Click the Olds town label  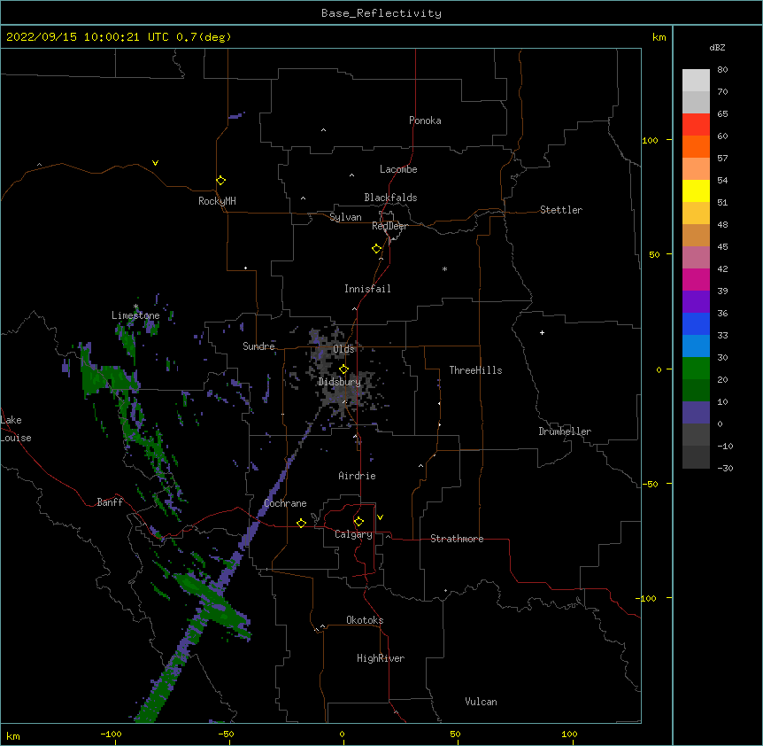(x=343, y=349)
